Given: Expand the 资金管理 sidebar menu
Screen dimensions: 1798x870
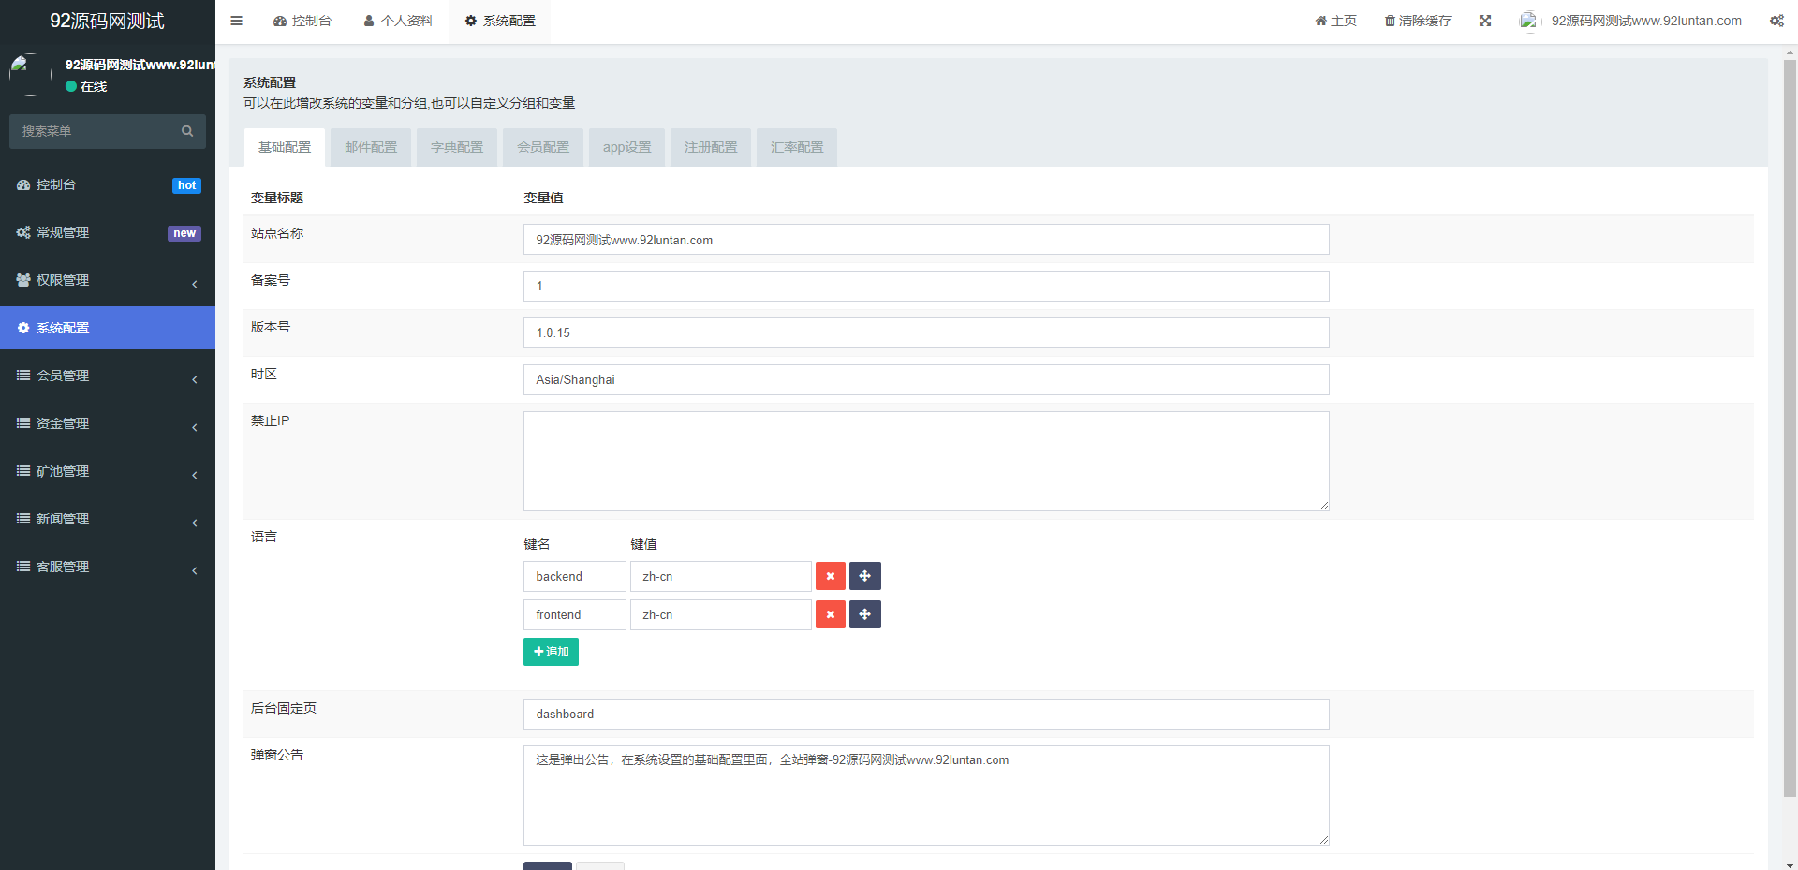Looking at the screenshot, I should pyautogui.click(x=108, y=423).
